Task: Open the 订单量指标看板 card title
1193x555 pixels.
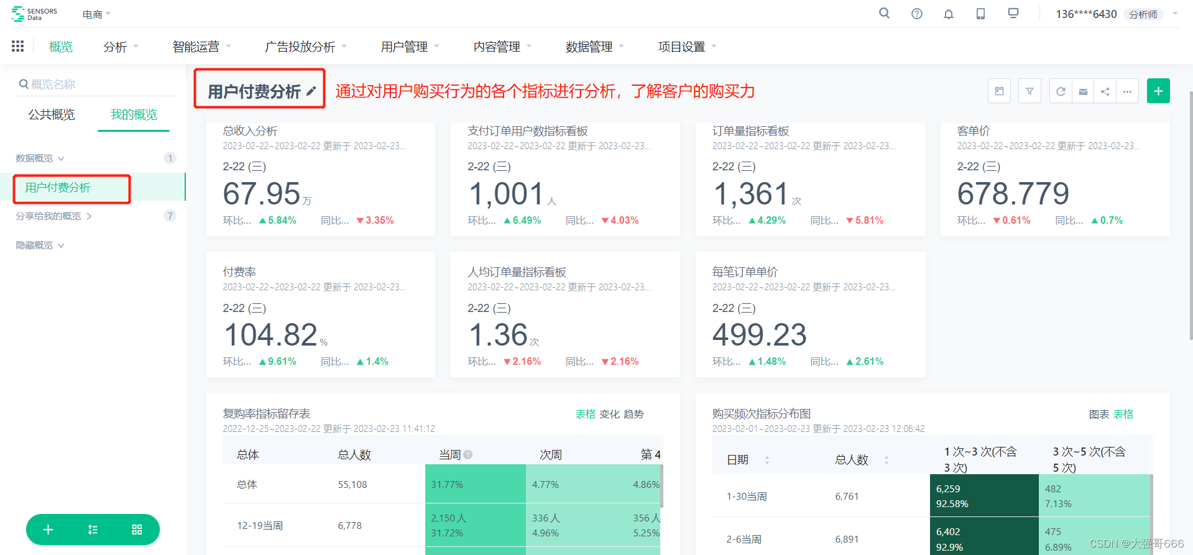Action: tap(750, 131)
